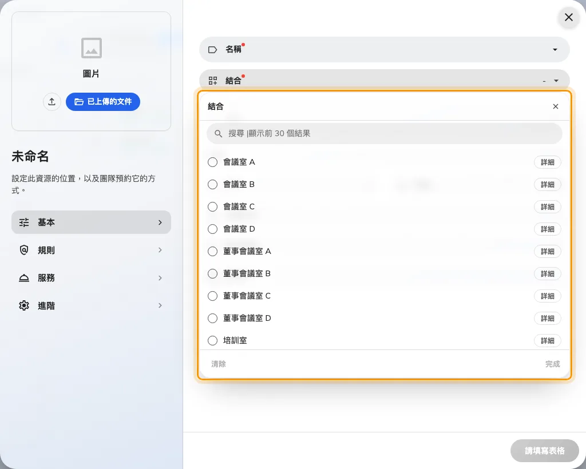The image size is (586, 469).
Task: Open the 規則 settings section
Action: click(91, 250)
